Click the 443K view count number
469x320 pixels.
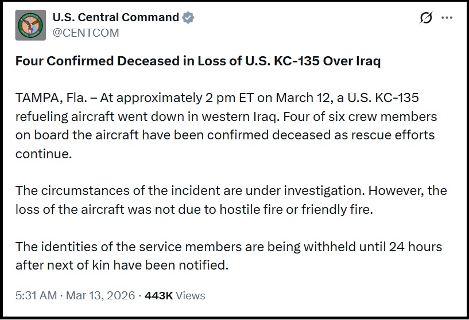click(x=159, y=296)
